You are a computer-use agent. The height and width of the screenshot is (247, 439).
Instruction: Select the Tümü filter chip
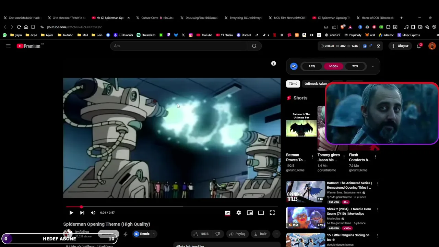click(x=293, y=84)
